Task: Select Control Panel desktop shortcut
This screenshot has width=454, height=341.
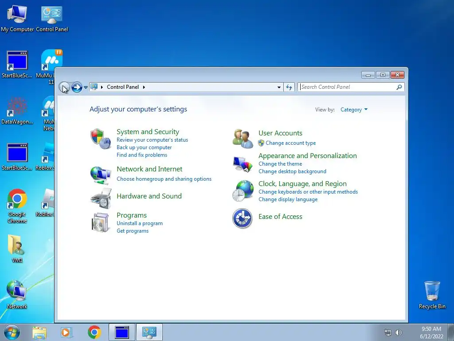Action: (x=52, y=18)
